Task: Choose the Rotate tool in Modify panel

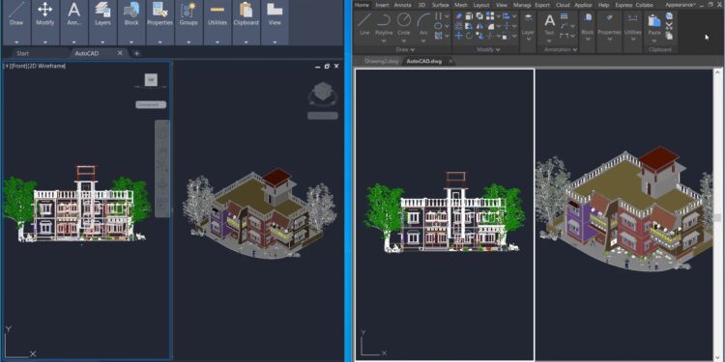Action: pyautogui.click(x=469, y=36)
